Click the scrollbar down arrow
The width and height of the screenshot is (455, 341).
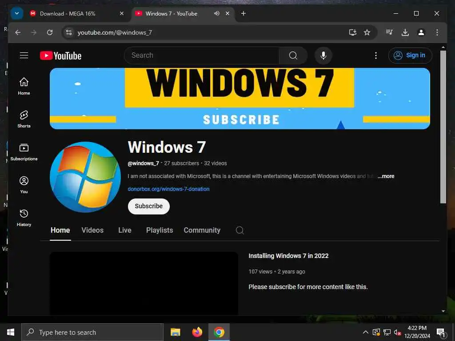click(443, 311)
